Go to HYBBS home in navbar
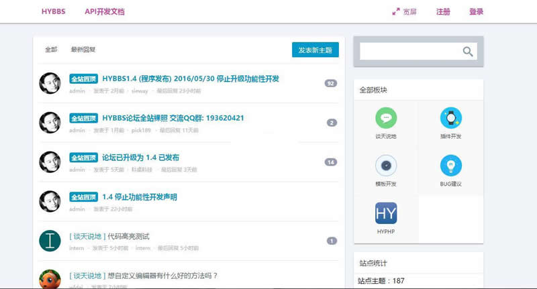This screenshot has height=289, width=537. [x=54, y=11]
